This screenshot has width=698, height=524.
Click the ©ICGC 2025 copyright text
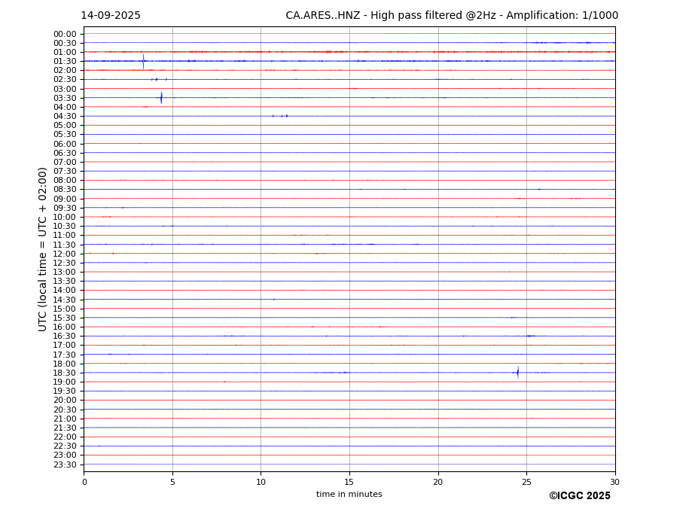tap(580, 496)
